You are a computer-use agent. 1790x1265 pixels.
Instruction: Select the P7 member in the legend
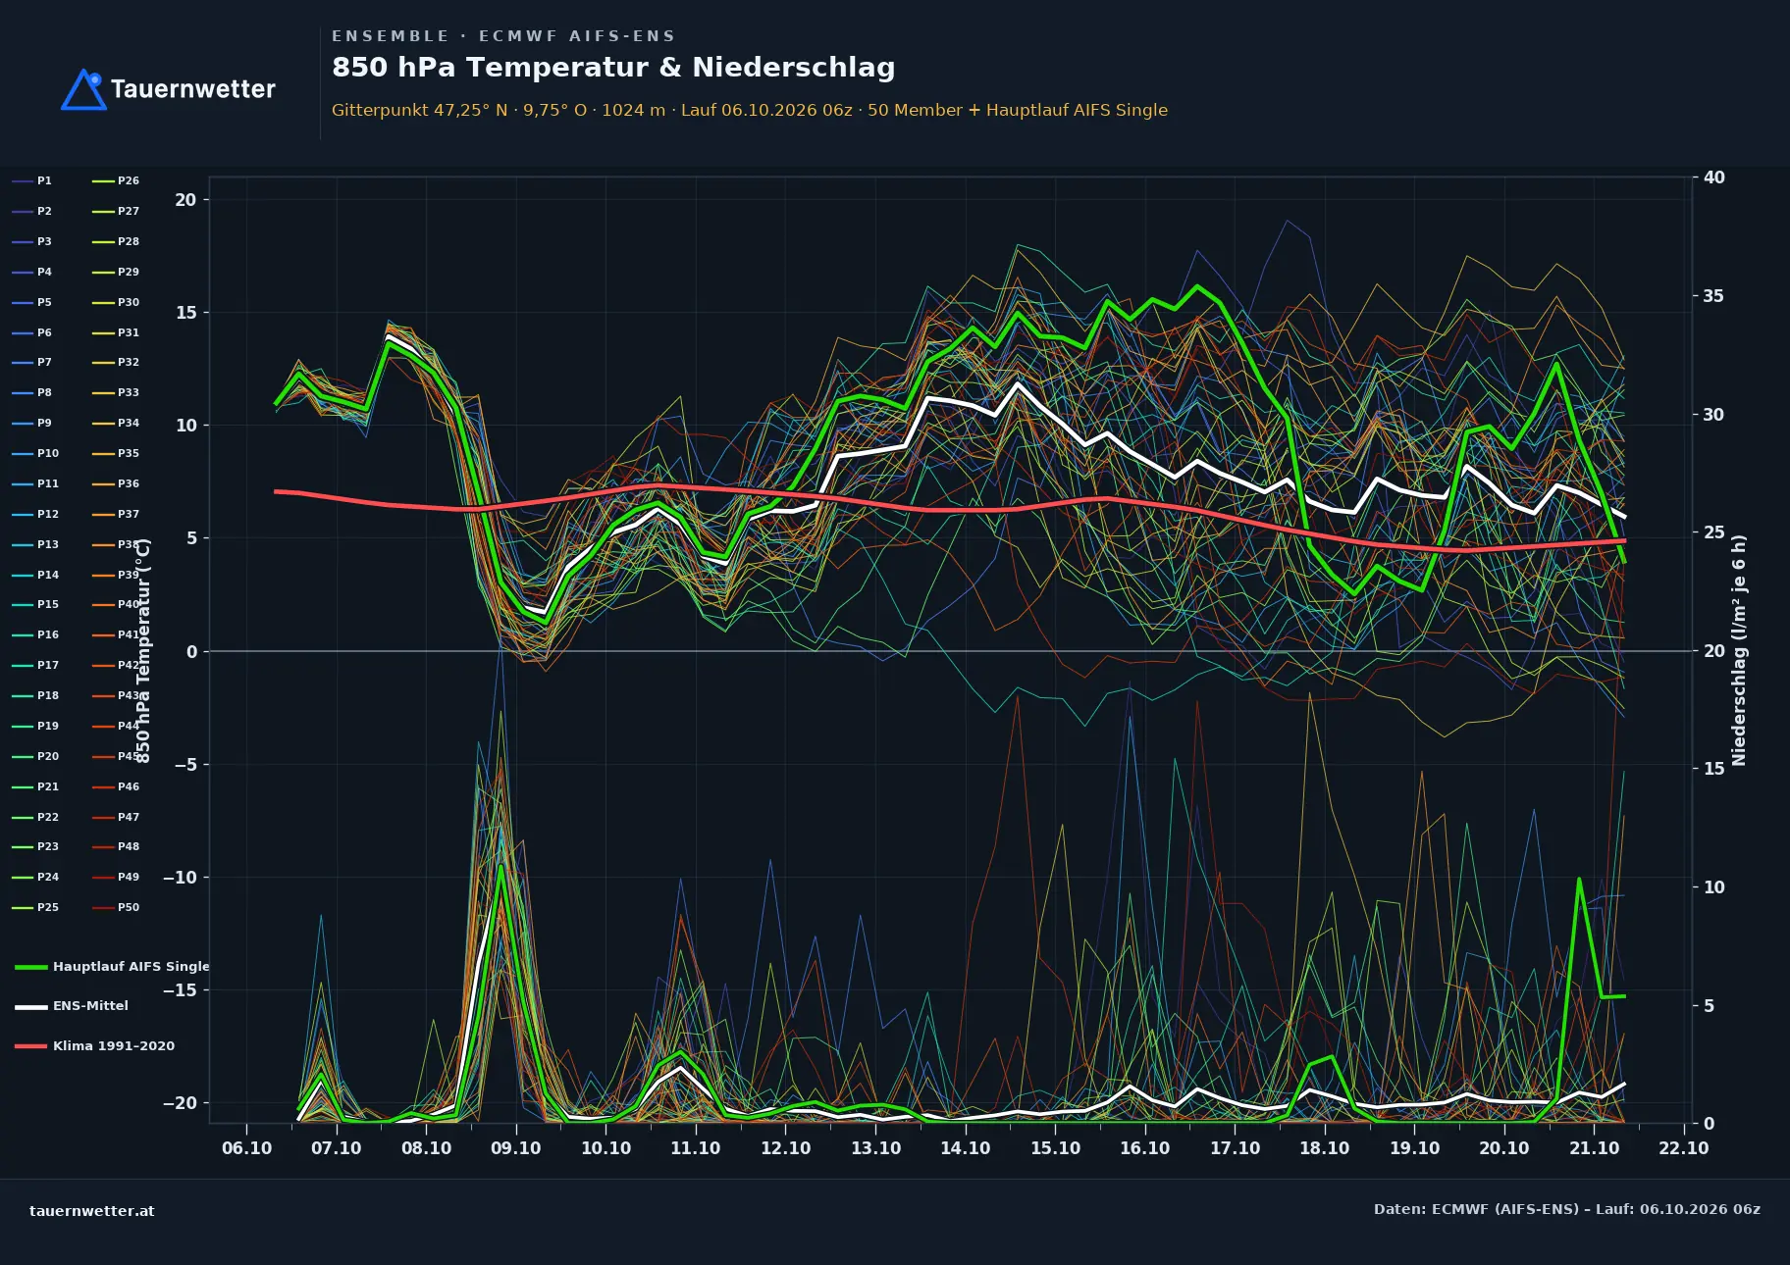(x=32, y=363)
